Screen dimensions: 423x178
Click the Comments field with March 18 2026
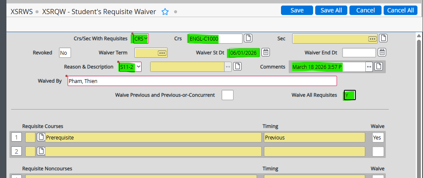click(x=328, y=67)
